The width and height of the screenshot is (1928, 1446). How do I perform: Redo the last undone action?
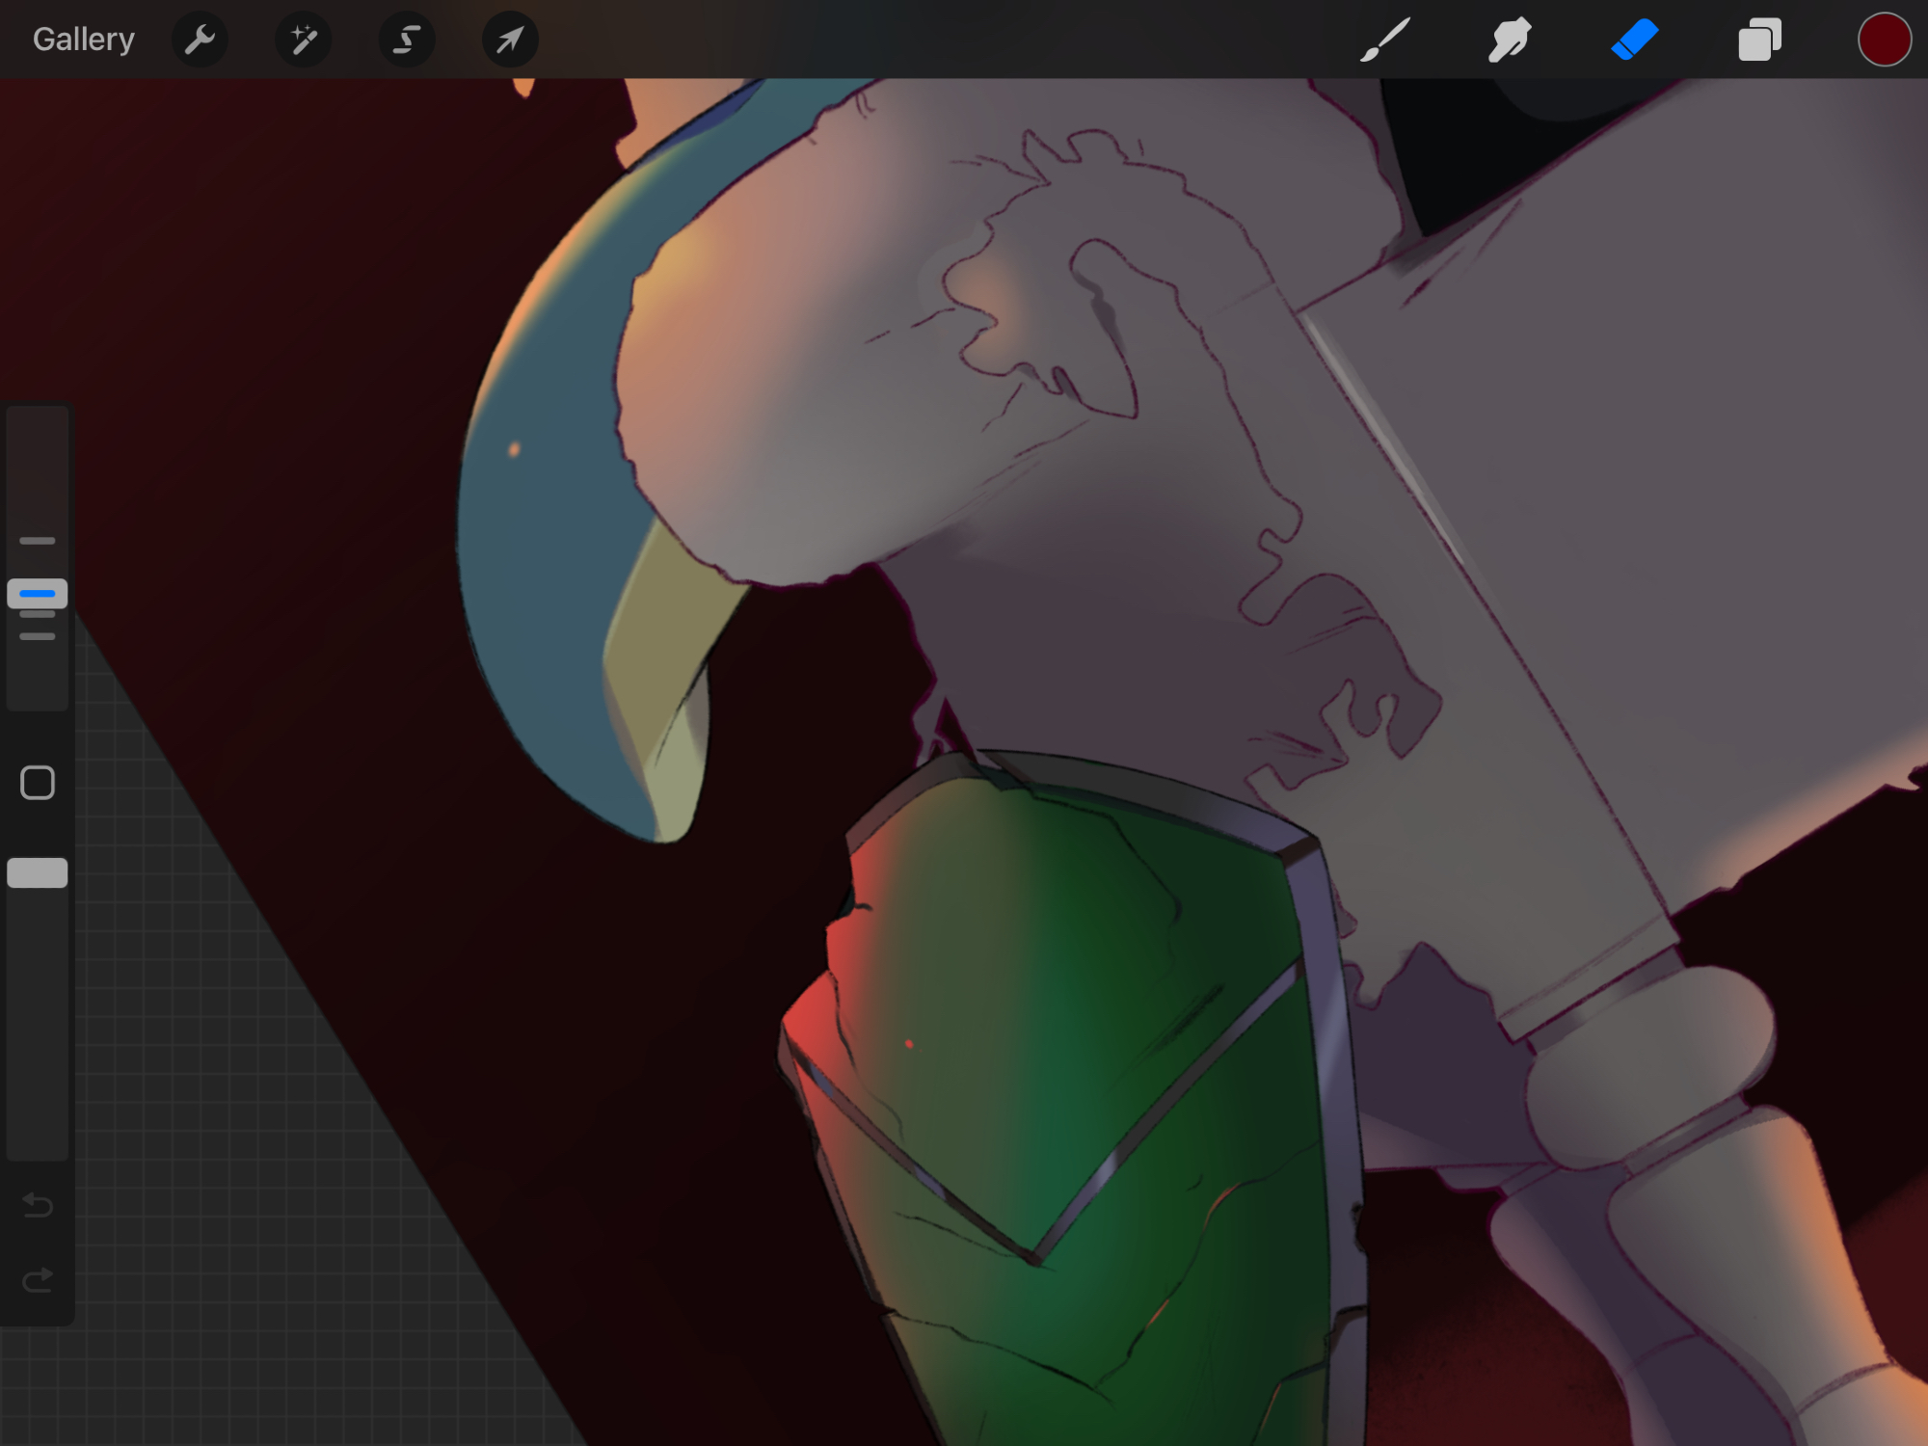click(38, 1280)
